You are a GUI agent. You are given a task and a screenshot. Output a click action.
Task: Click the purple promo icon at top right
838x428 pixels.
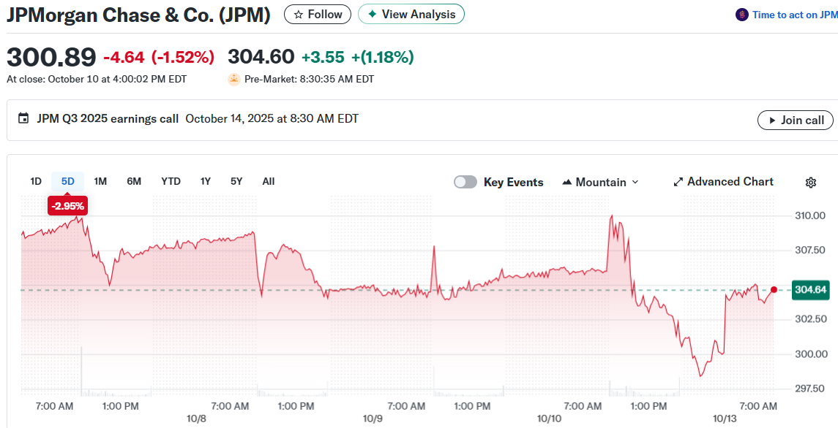[x=742, y=15]
